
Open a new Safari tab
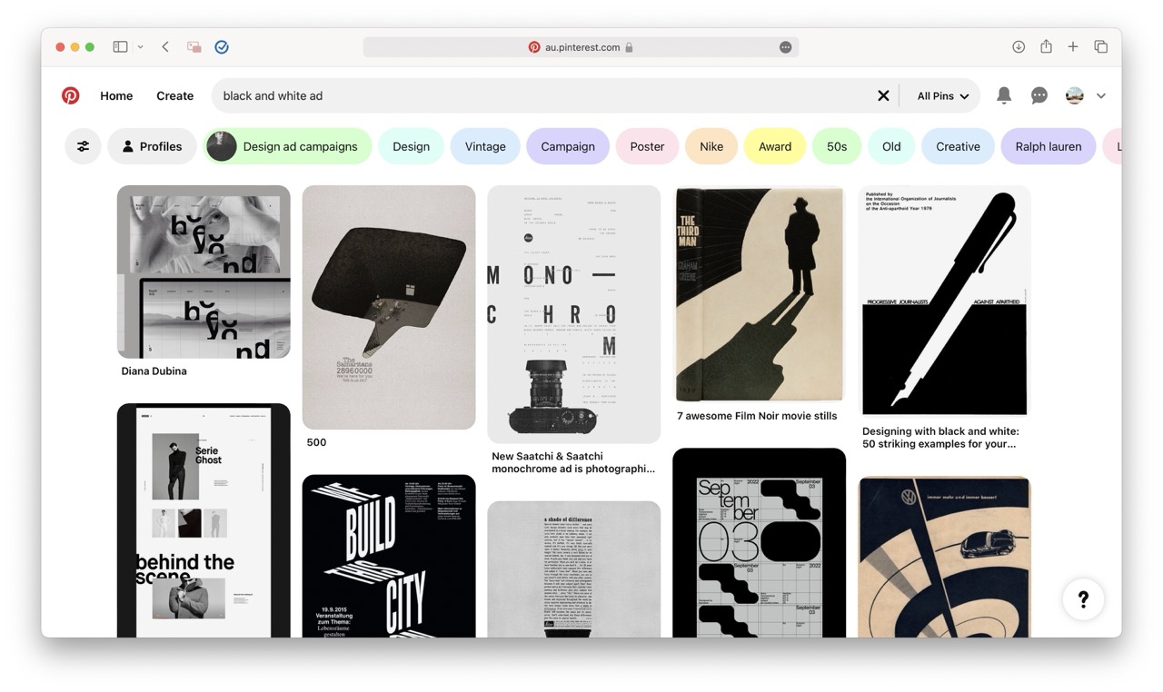coord(1073,47)
